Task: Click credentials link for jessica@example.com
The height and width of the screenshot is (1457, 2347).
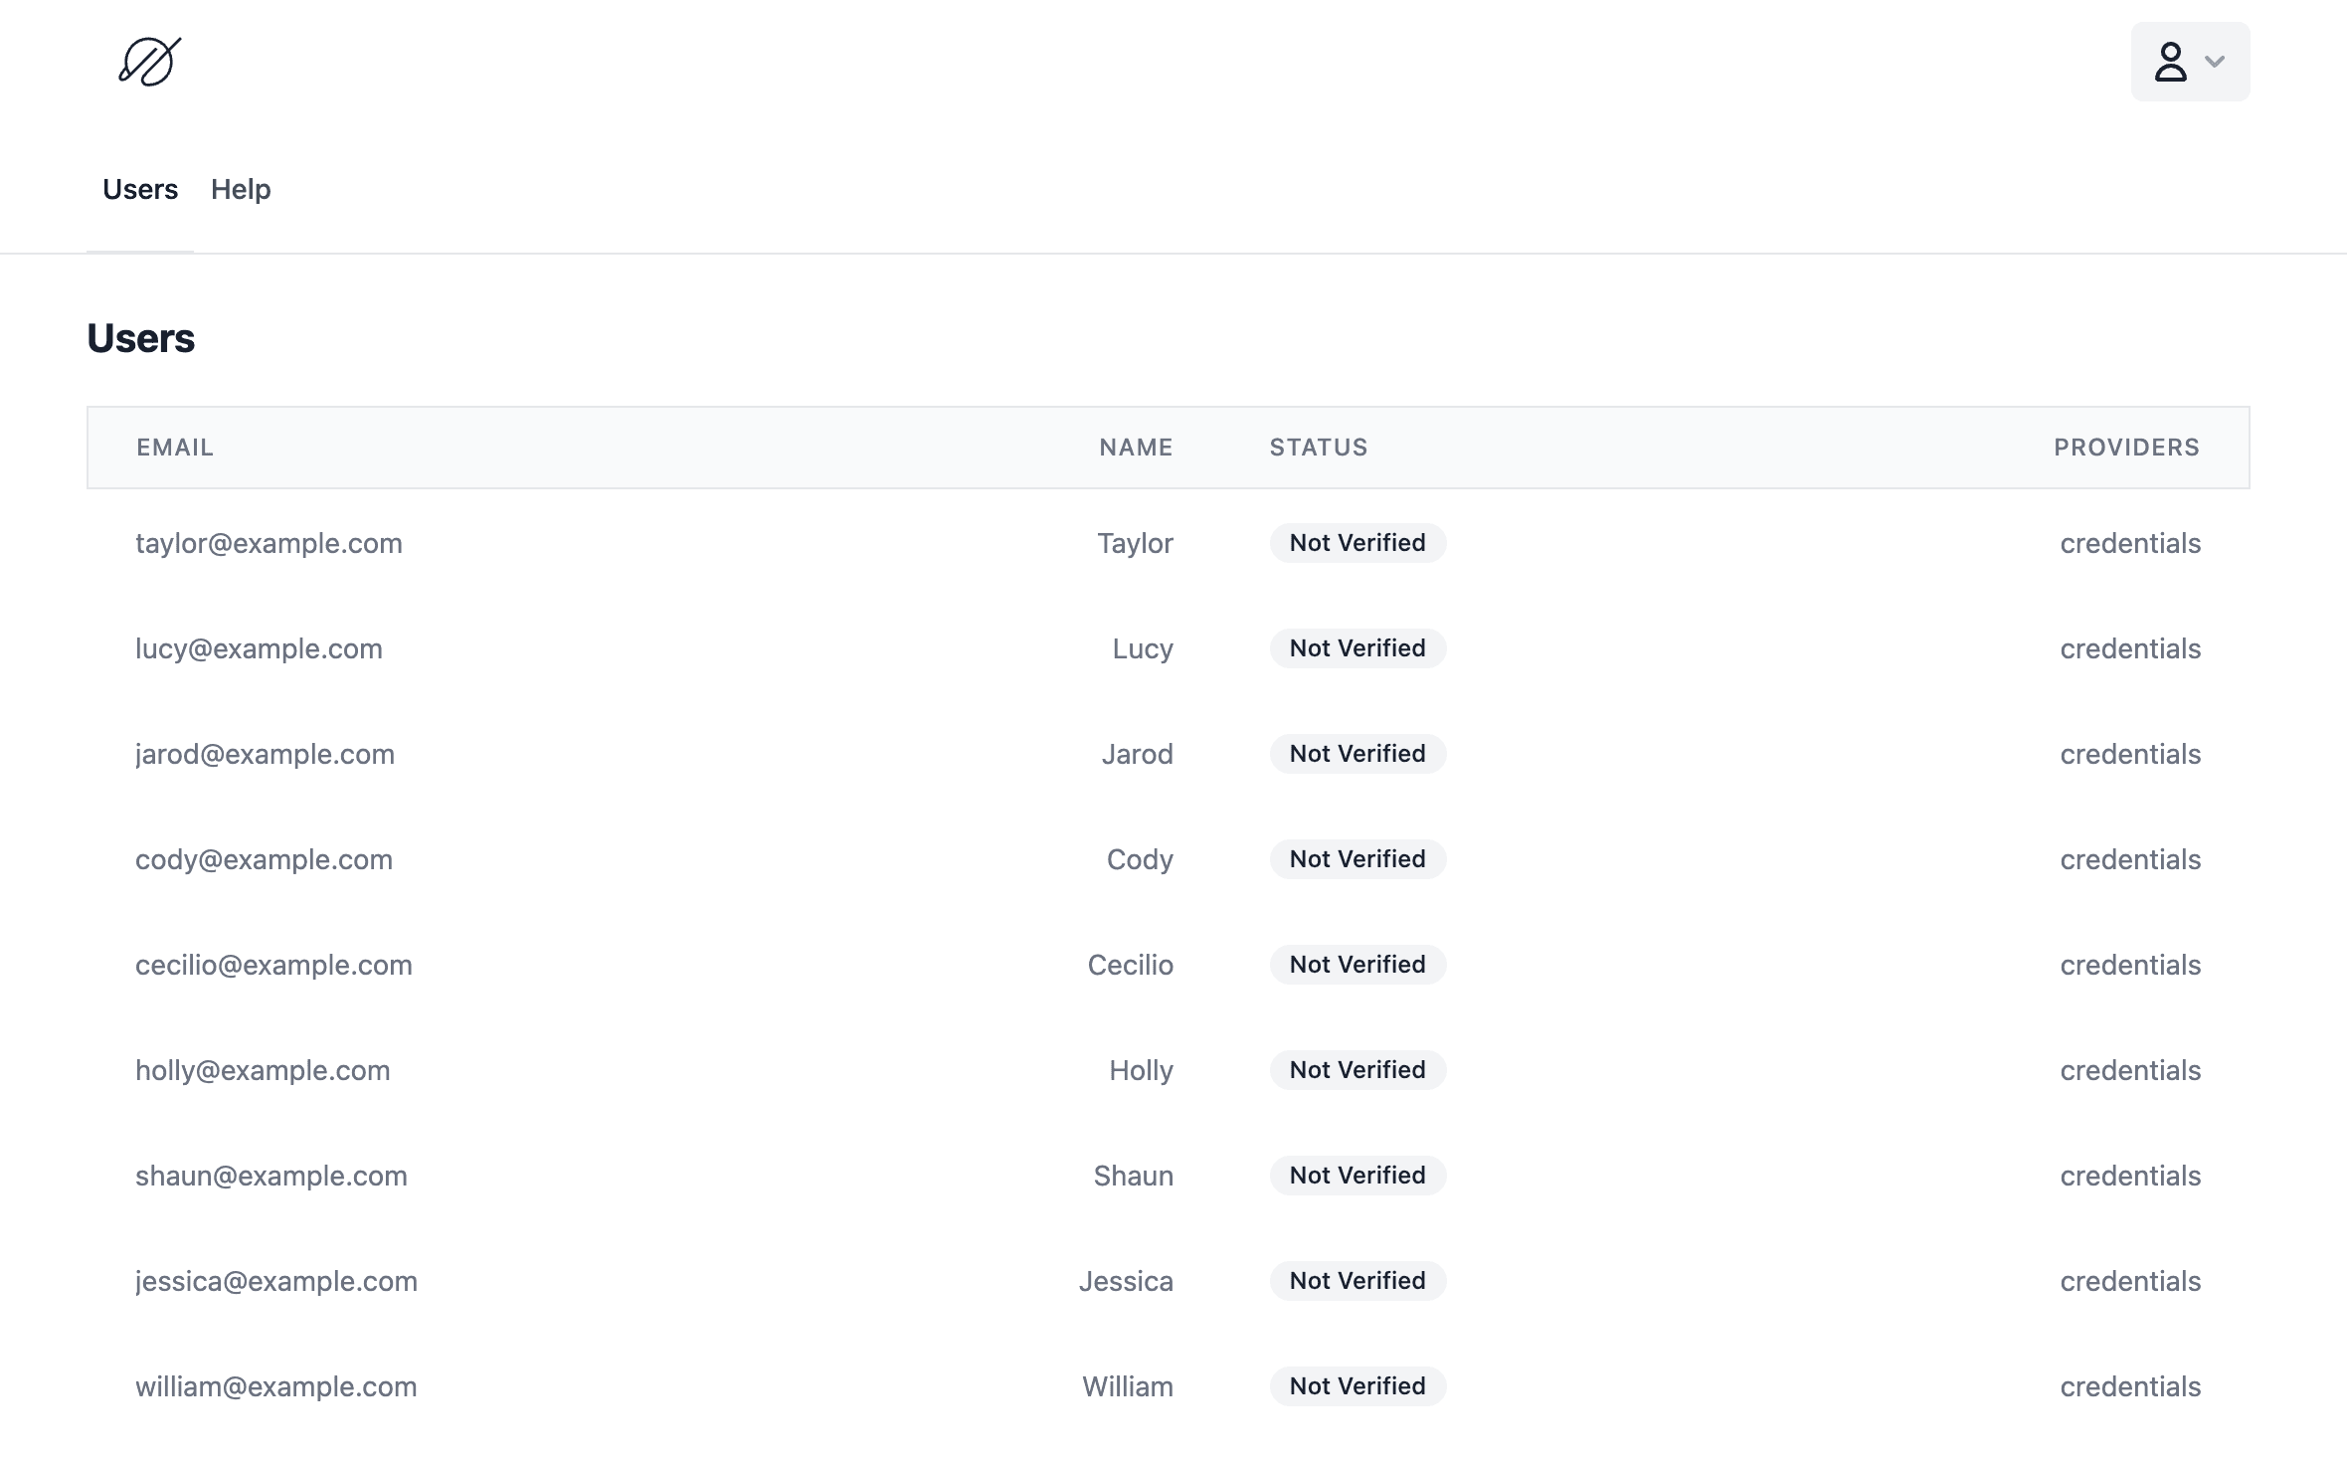Action: [x=2129, y=1281]
